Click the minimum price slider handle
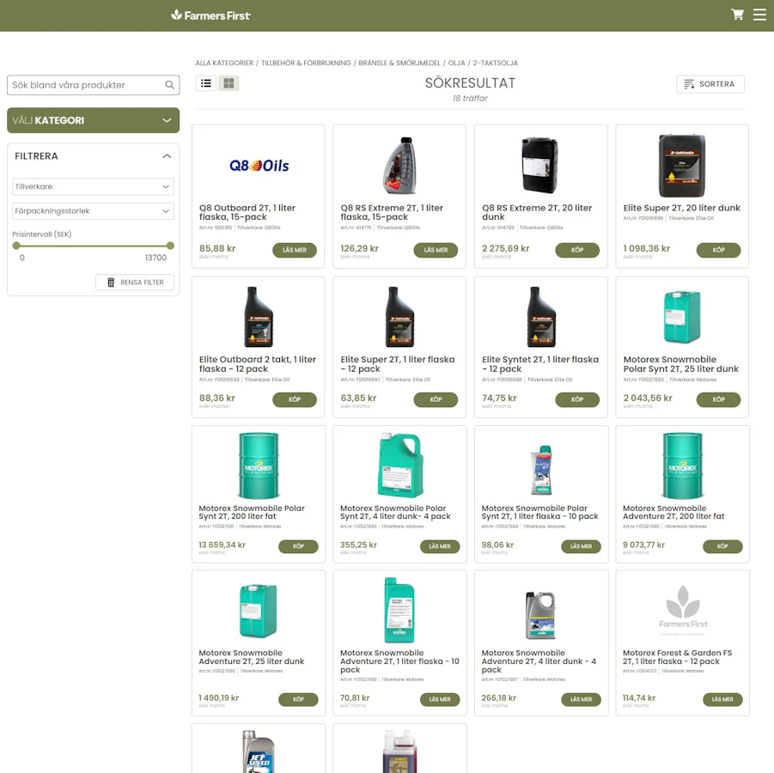 click(x=16, y=246)
